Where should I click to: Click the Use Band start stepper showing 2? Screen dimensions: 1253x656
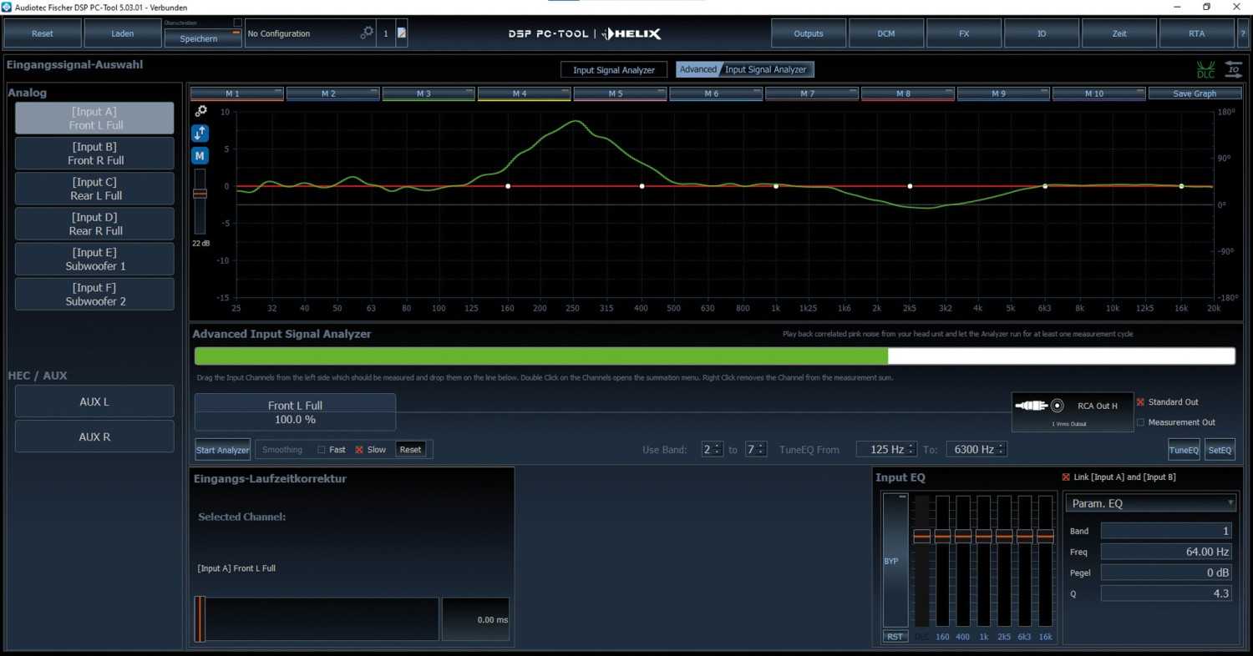[x=713, y=450]
